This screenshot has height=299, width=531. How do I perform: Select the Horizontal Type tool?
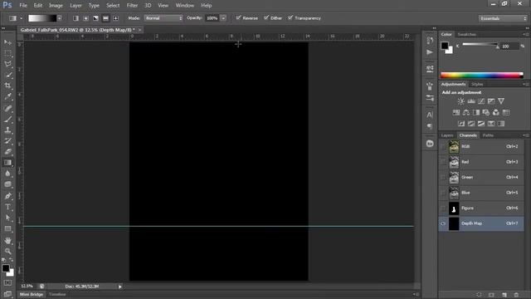[7, 207]
